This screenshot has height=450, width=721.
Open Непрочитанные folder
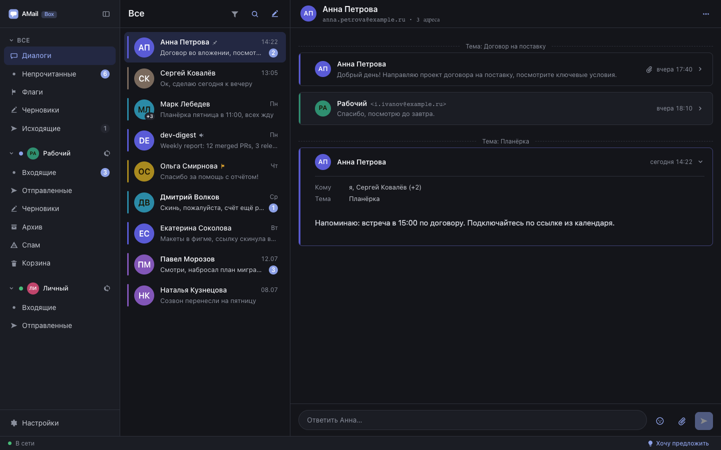[60, 74]
